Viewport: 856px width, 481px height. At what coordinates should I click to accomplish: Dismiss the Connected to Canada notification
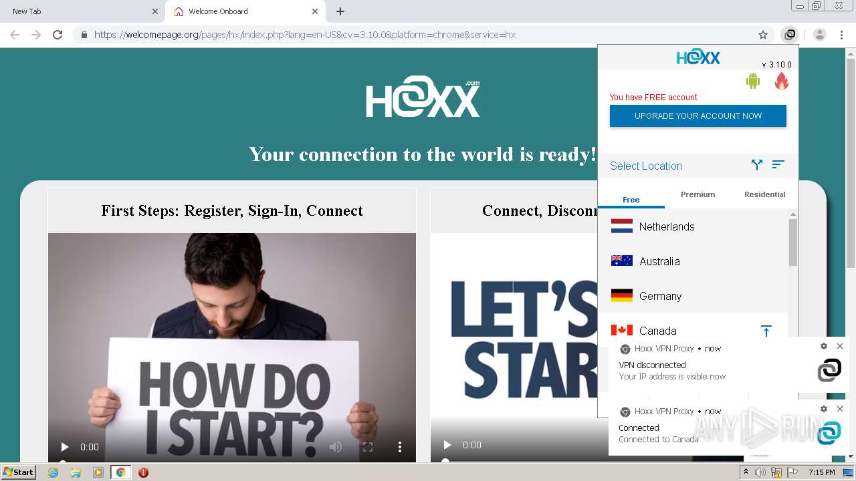pos(840,409)
